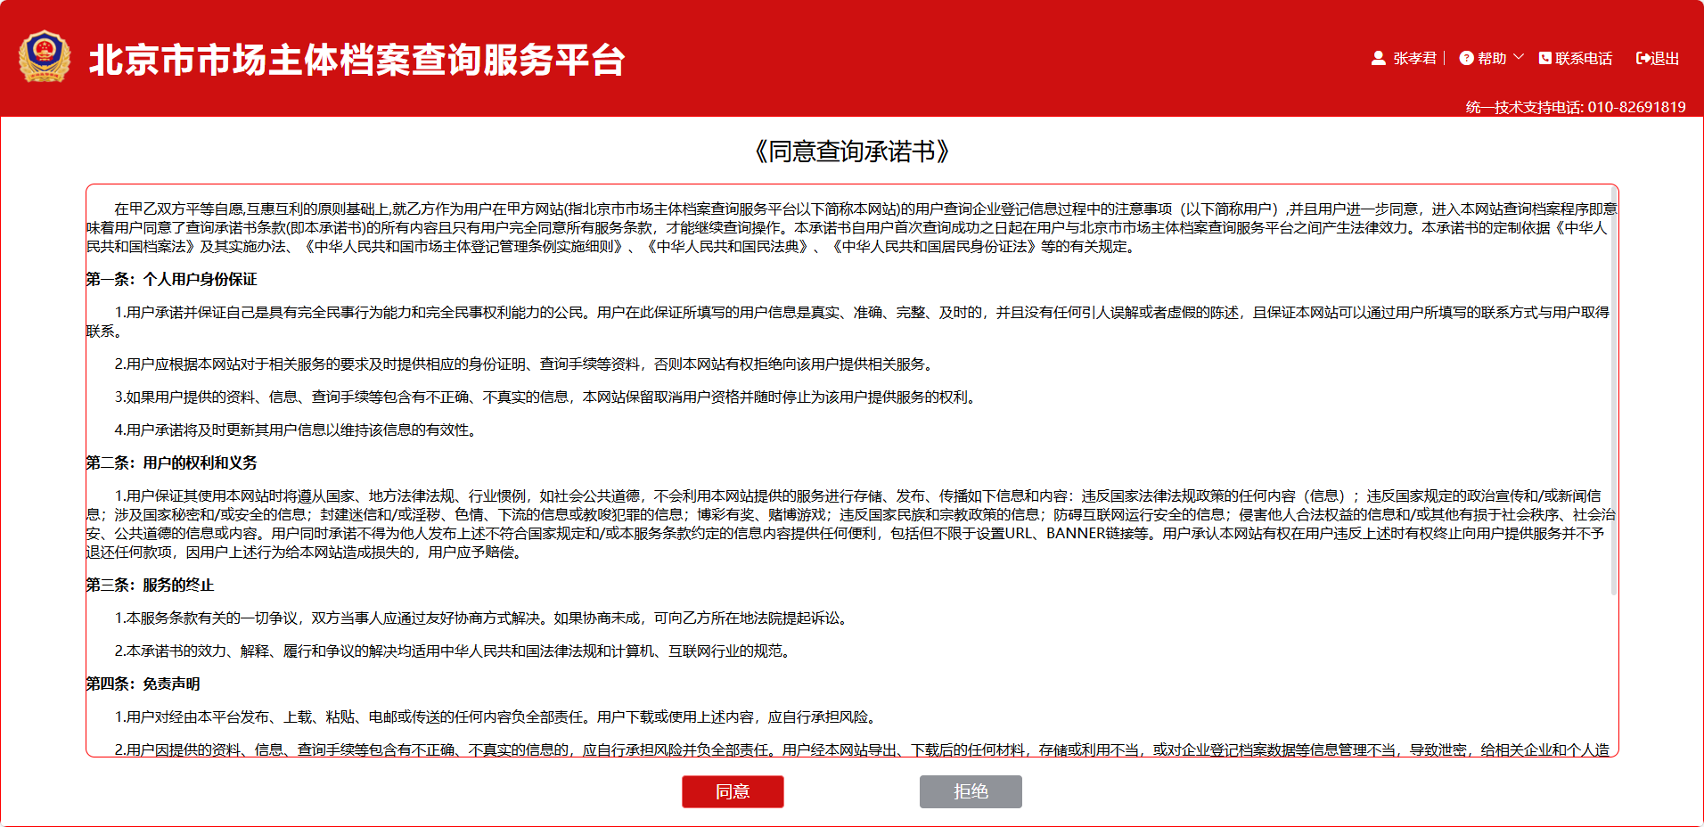Click the logout arrow icon beside 退出
This screenshot has height=827, width=1704.
[1643, 57]
